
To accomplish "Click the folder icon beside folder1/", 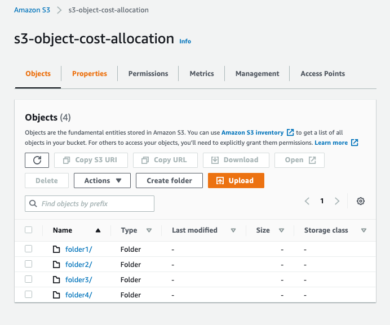I will pyautogui.click(x=56, y=249).
